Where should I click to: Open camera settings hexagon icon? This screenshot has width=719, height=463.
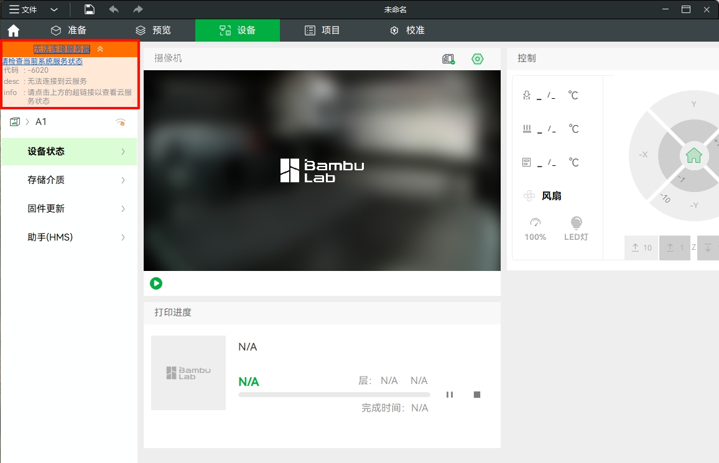coord(477,59)
